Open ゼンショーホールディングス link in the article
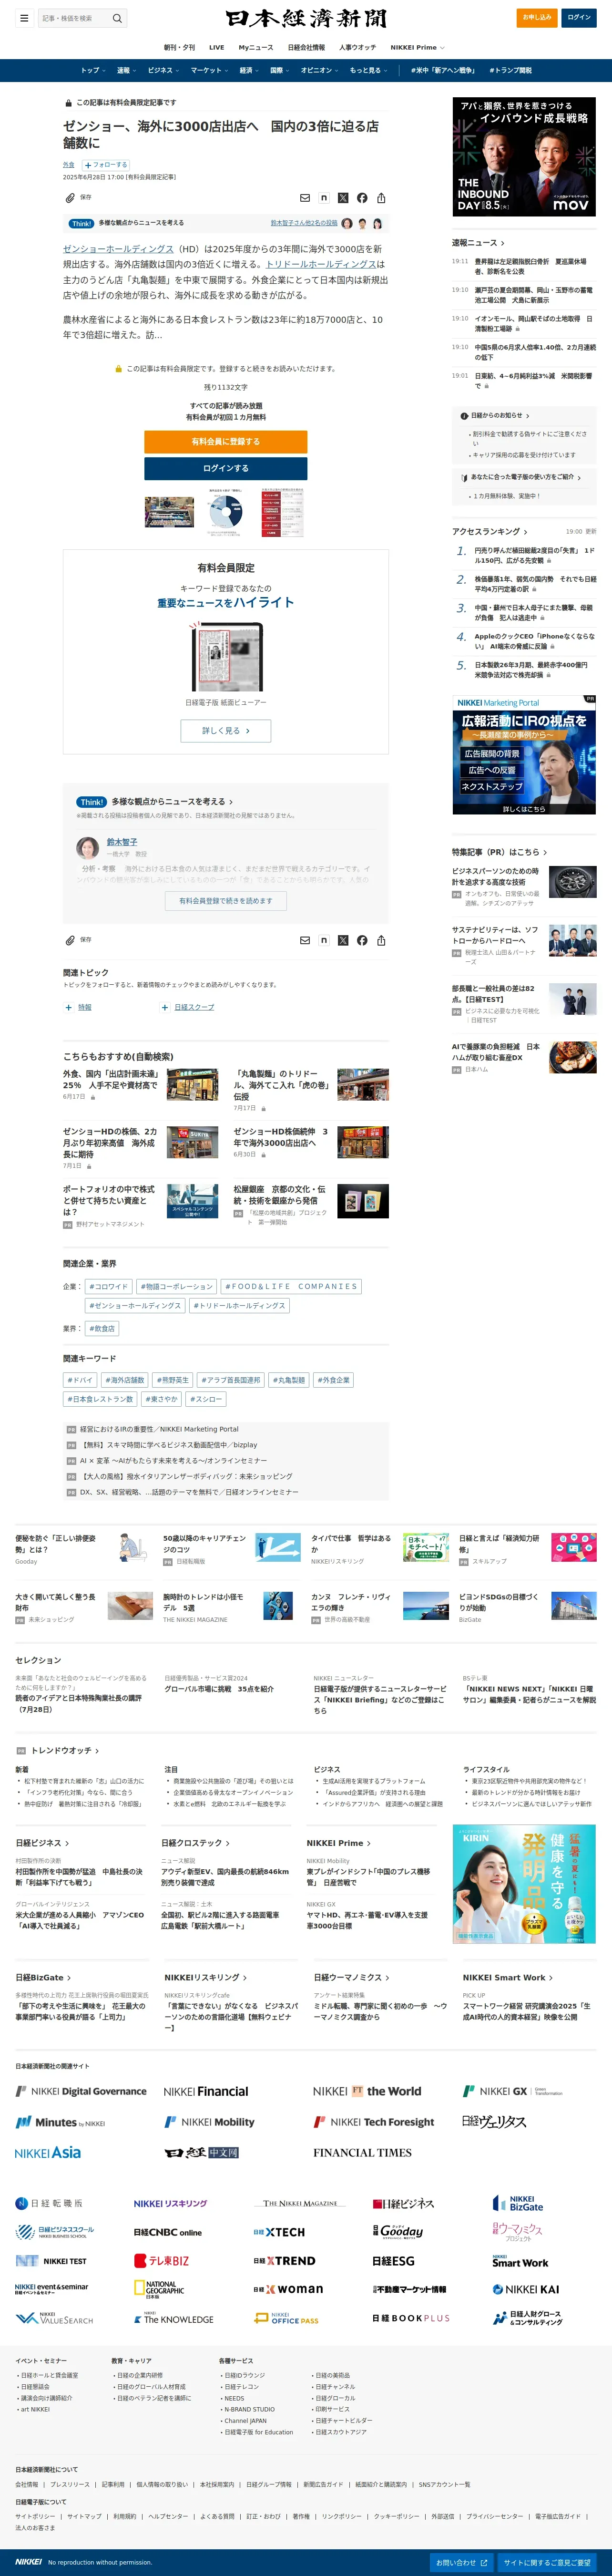Screen dimensions: 612x2576 pos(118,249)
